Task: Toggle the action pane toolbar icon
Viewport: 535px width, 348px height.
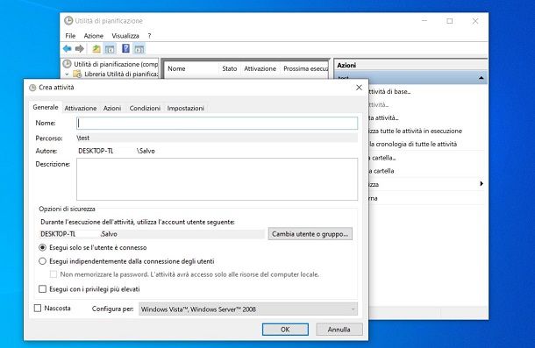Action: (139, 49)
